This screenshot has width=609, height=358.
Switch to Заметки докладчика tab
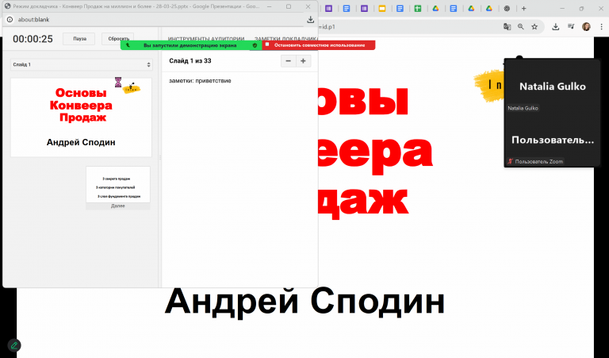pos(286,38)
